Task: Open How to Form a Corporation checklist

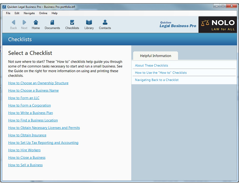Action: coord(29,105)
